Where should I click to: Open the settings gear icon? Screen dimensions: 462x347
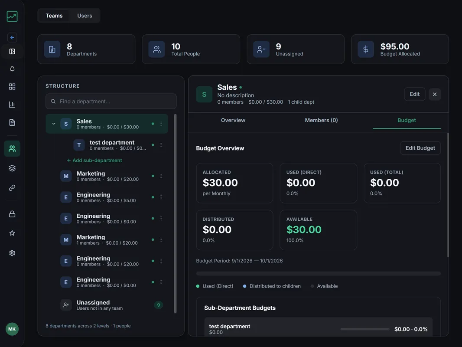click(x=12, y=253)
